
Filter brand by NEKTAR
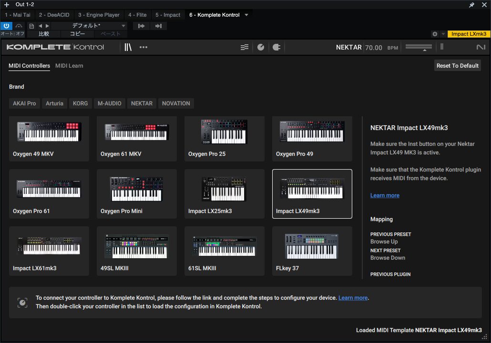(x=142, y=103)
